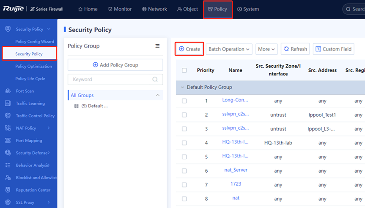The width and height of the screenshot is (365, 208).
Task: Open Traffic Learning in the sidebar
Action: click(30, 103)
